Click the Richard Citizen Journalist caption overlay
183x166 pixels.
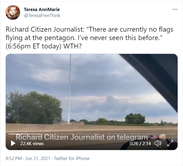coord(82,137)
